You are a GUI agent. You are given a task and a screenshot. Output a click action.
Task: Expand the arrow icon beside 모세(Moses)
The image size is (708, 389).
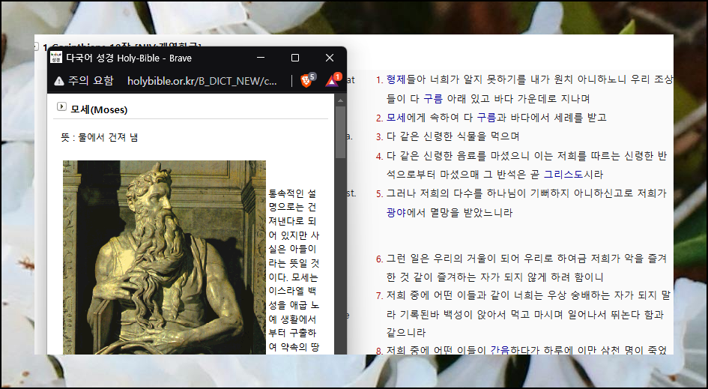[61, 106]
